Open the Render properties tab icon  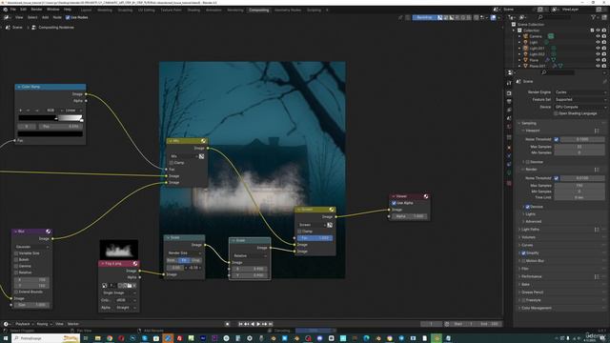(509, 93)
